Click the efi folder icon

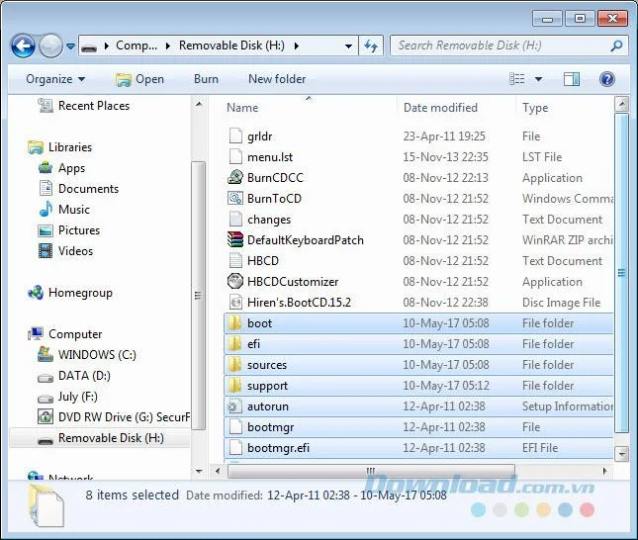234,344
